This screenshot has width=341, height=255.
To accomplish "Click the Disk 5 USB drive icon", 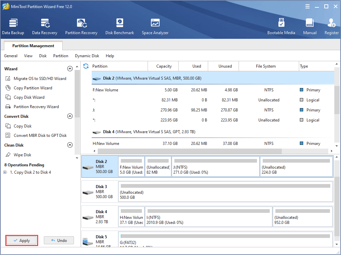I will (88, 242).
